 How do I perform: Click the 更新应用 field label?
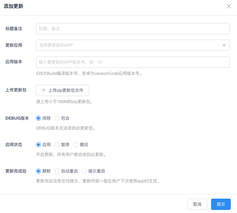[x=14, y=45]
